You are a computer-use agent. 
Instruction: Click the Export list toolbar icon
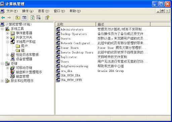pos(39,18)
